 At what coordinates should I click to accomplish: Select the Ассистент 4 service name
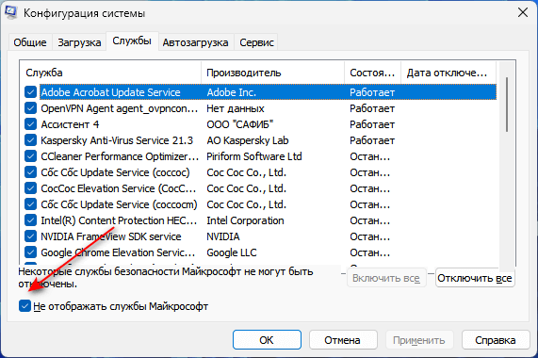point(70,124)
